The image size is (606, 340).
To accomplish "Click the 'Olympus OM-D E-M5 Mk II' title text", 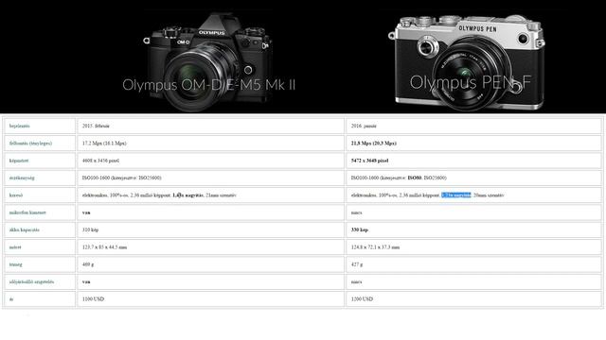I will click(209, 85).
